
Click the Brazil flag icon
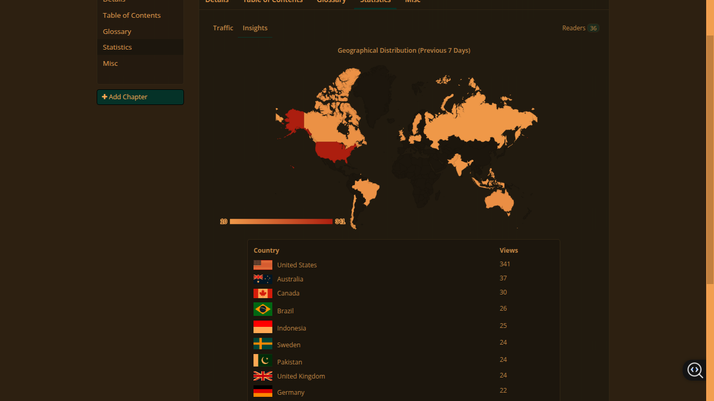tap(263, 309)
